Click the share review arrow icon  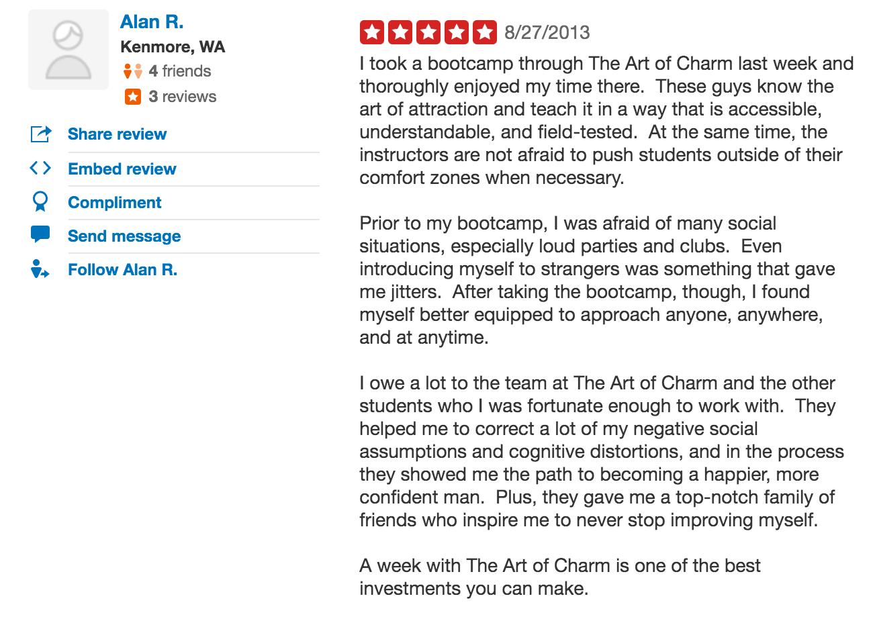tap(40, 134)
